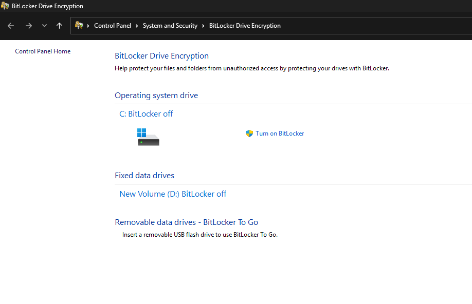Expand the C: BitLocker off section
This screenshot has height=304, width=472.
click(146, 113)
